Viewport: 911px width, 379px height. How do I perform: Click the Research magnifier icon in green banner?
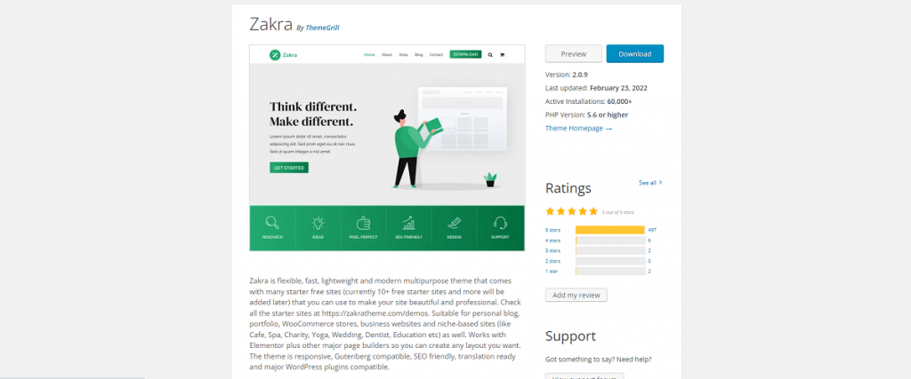[272, 223]
